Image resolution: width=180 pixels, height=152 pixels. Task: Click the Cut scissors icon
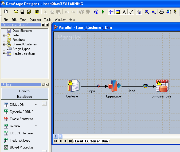tap(45, 12)
